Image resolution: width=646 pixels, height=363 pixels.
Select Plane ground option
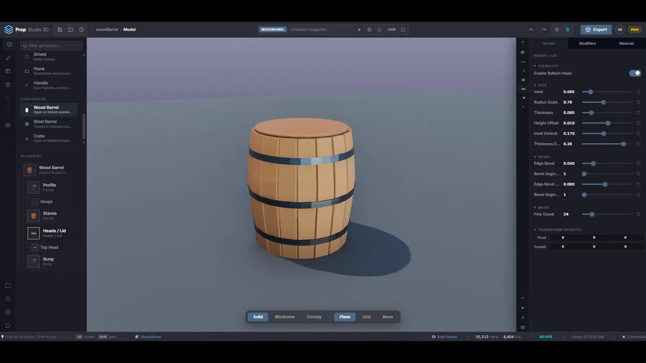coord(345,317)
